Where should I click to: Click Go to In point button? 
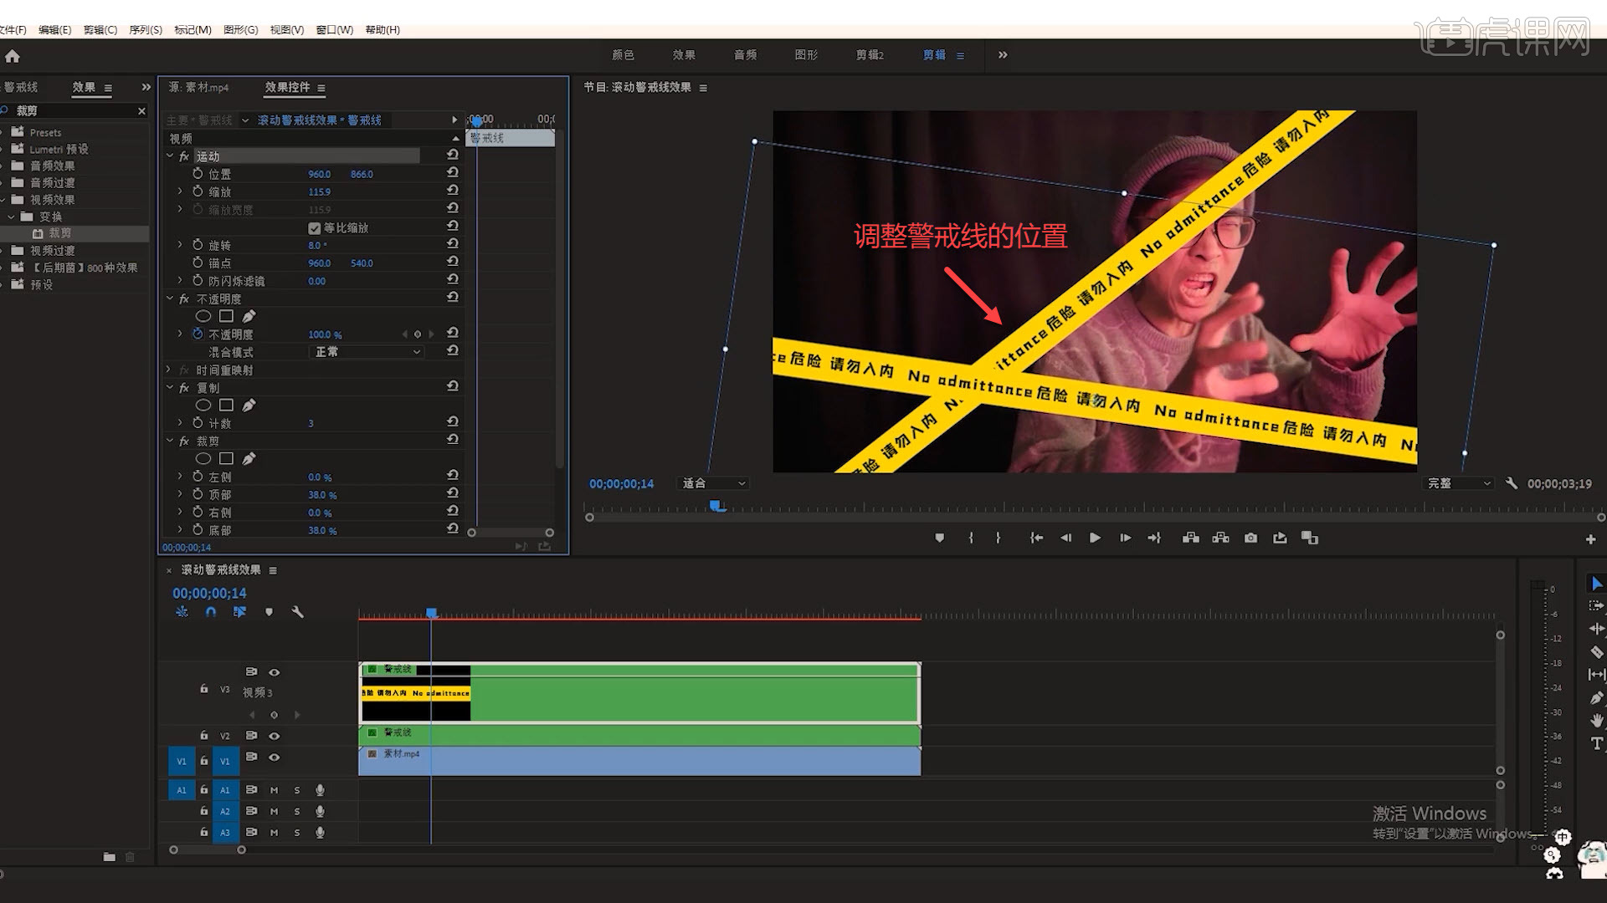(1036, 538)
